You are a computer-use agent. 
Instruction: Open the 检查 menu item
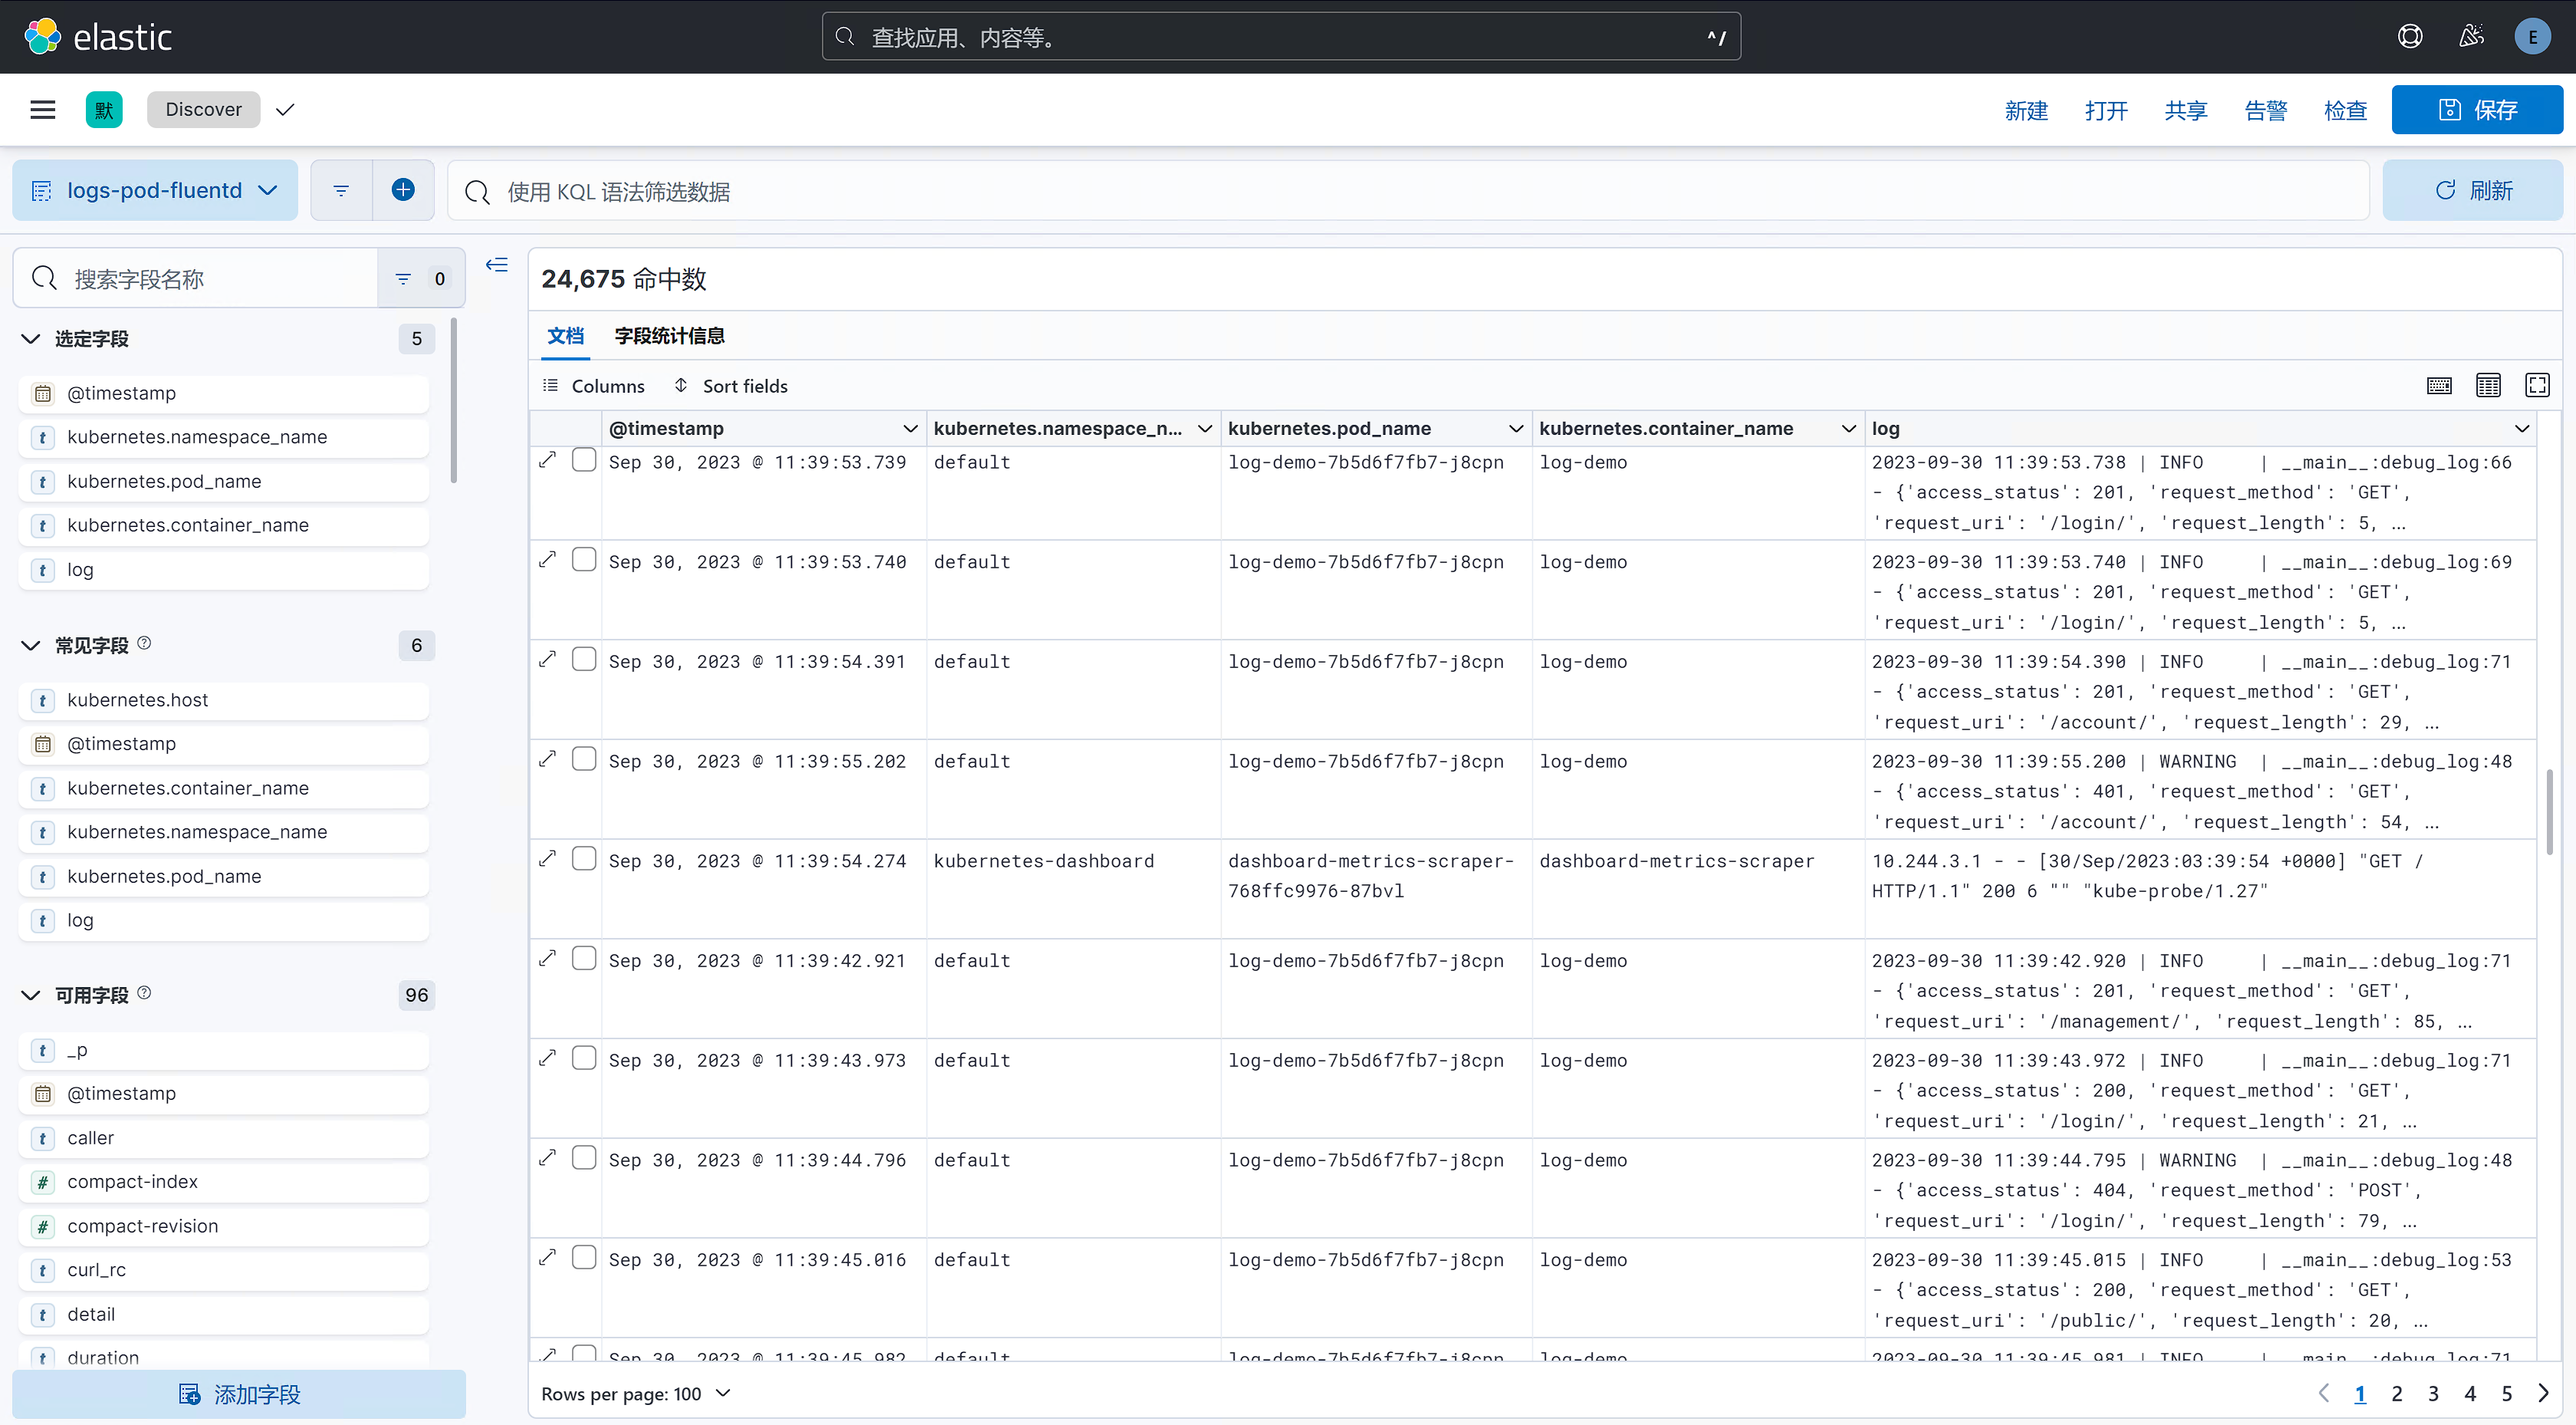pyautogui.click(x=2345, y=110)
